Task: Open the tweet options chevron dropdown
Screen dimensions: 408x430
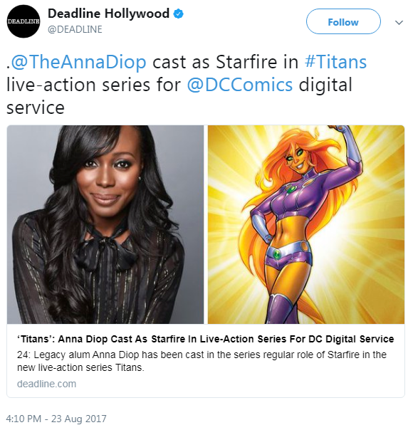Action: [x=399, y=23]
